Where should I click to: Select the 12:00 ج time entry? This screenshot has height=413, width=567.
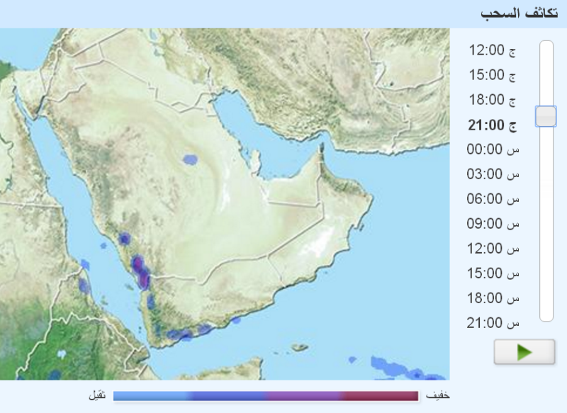click(492, 50)
